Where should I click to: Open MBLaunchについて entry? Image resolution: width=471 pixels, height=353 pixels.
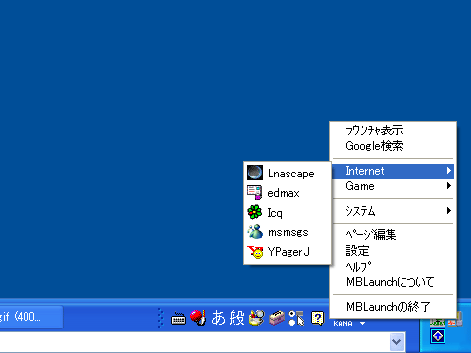pos(392,282)
